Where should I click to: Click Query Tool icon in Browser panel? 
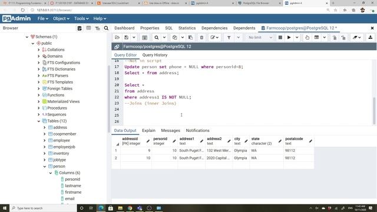pyautogui.click(x=80, y=28)
